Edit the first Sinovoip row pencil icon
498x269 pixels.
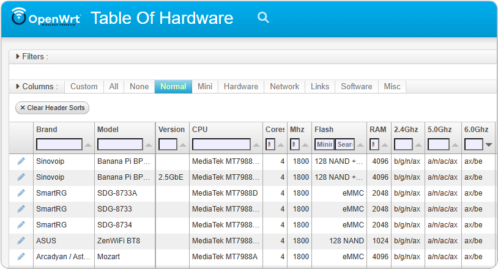click(21, 161)
